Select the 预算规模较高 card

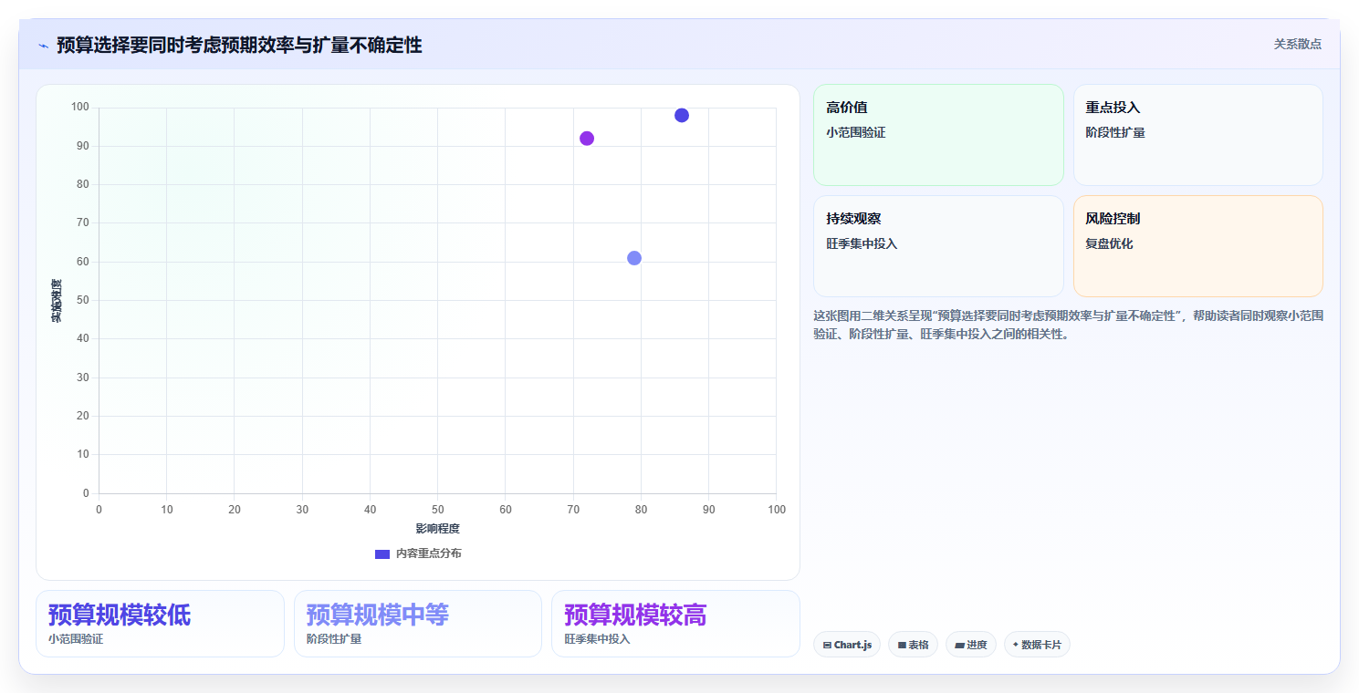point(675,624)
